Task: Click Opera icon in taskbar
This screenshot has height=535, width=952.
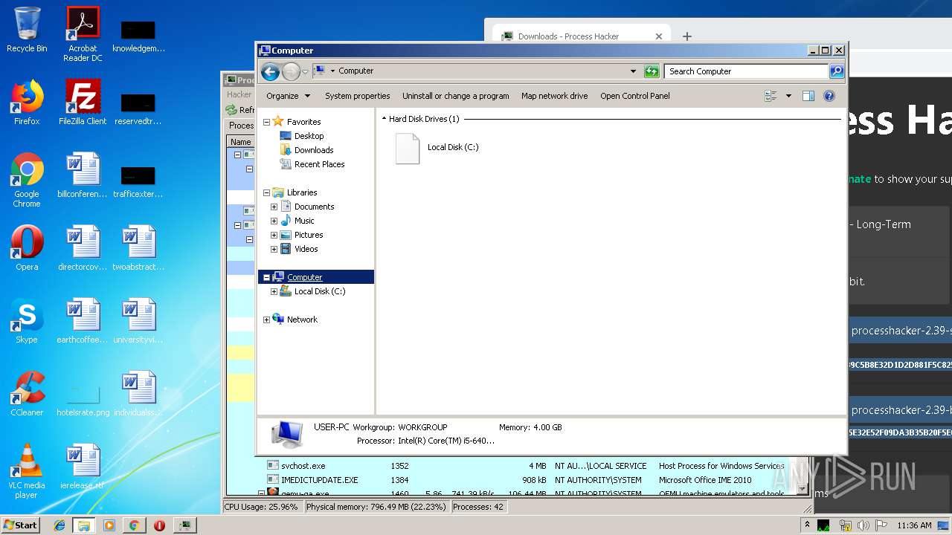Action: click(x=159, y=525)
